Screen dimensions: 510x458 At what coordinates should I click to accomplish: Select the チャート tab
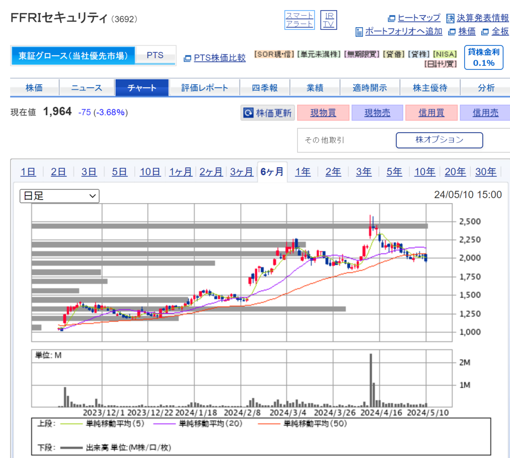point(142,88)
